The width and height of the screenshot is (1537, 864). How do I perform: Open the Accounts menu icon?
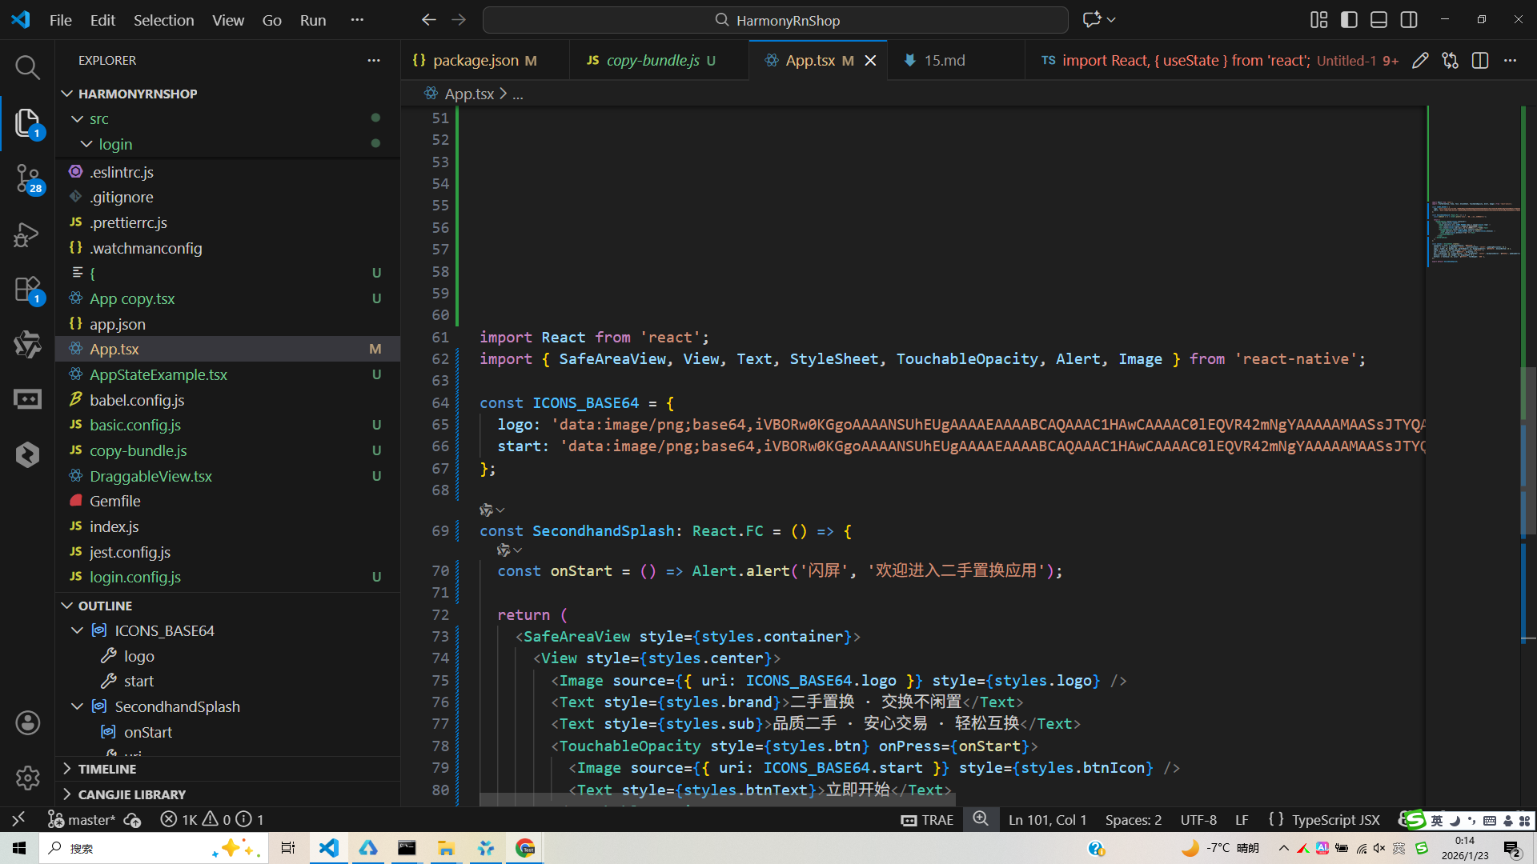(27, 723)
